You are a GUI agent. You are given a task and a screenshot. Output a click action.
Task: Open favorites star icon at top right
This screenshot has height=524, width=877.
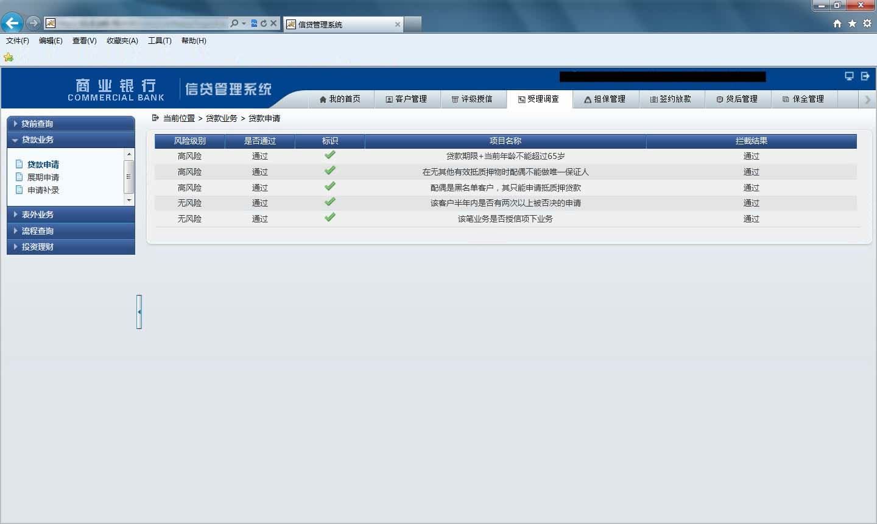click(x=852, y=23)
